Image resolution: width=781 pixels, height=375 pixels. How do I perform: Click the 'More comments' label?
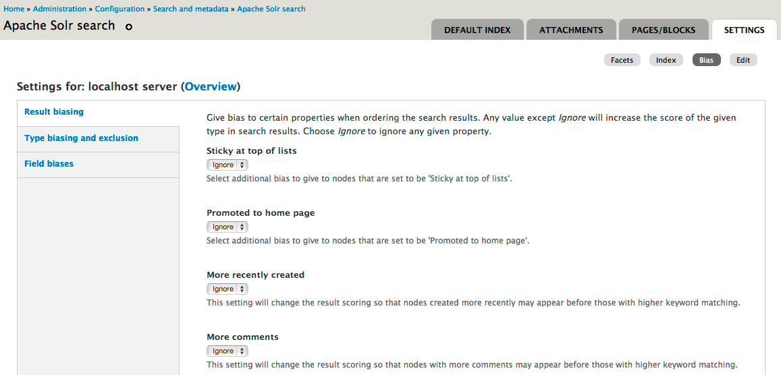coord(242,337)
